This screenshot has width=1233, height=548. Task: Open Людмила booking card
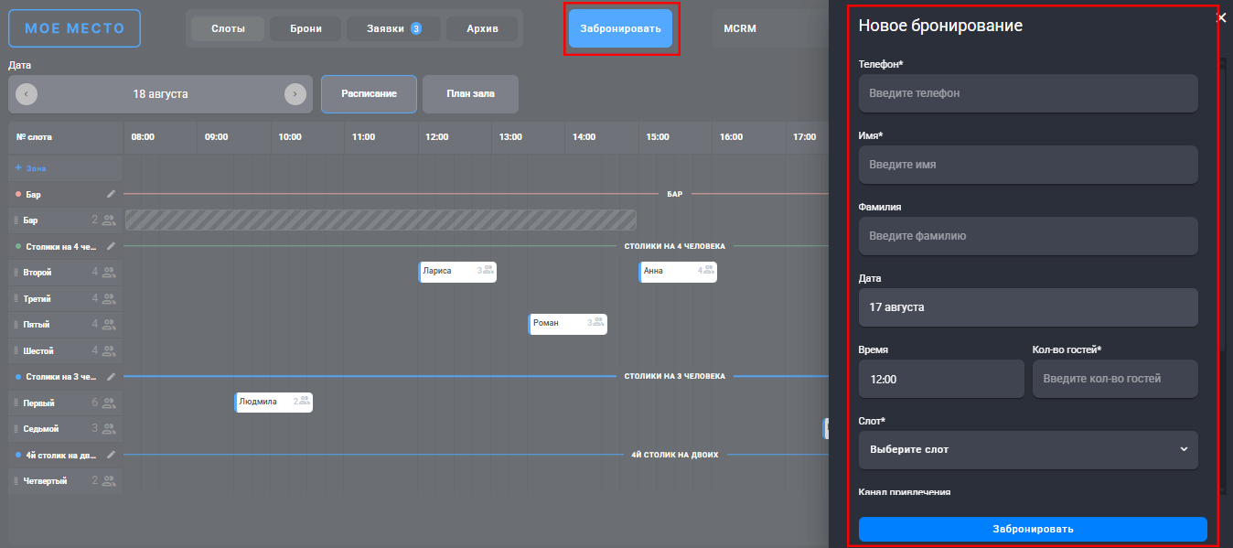click(273, 402)
